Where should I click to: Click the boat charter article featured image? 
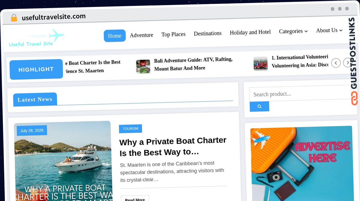(63, 161)
